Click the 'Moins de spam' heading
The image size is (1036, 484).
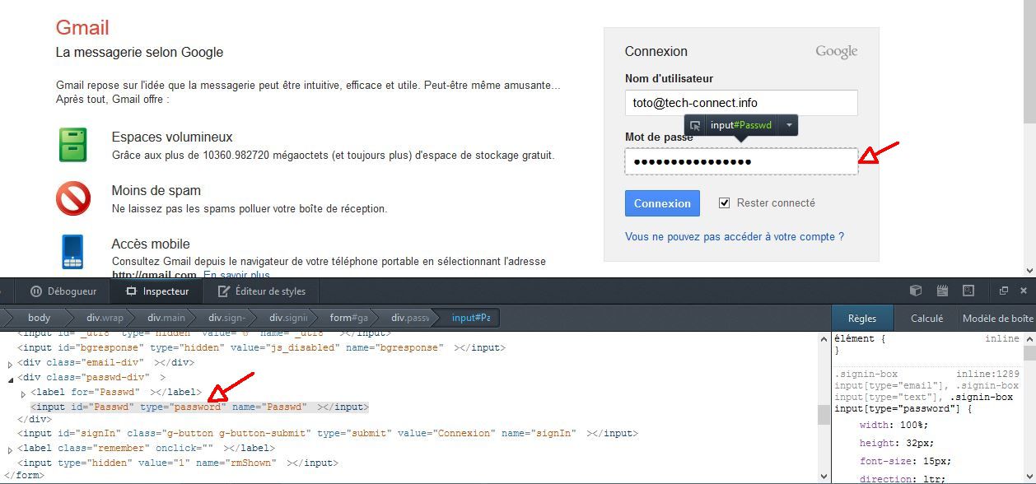coord(156,191)
